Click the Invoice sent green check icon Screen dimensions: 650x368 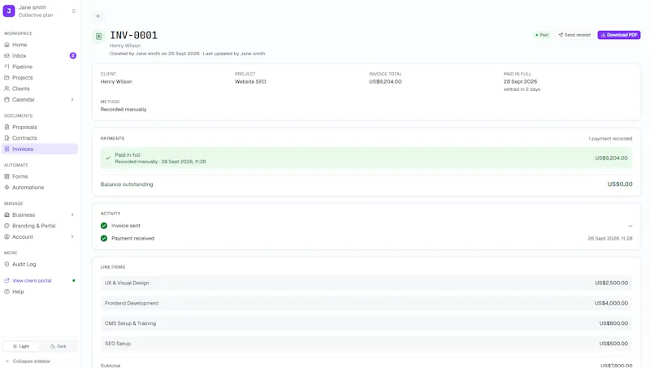[x=104, y=226]
